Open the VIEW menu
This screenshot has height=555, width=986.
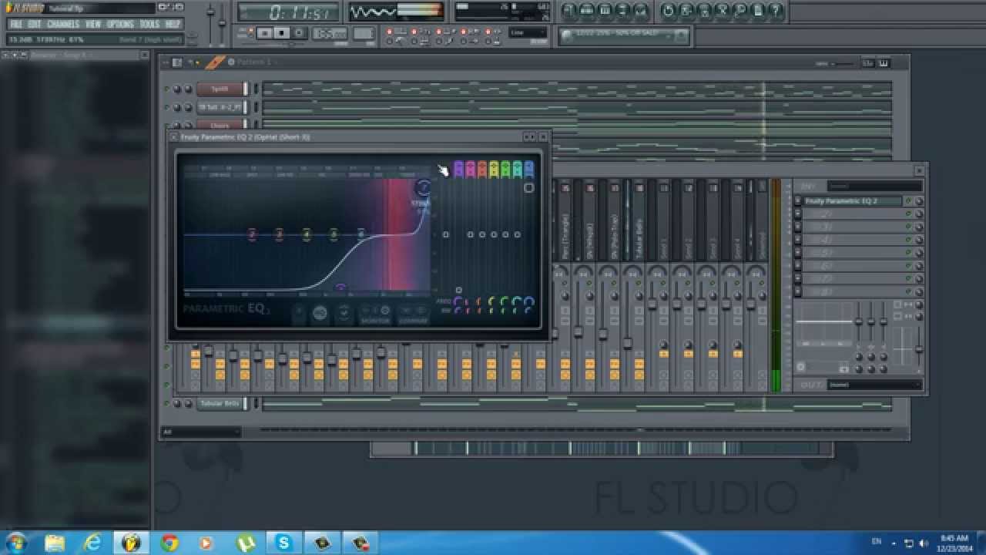tap(93, 25)
